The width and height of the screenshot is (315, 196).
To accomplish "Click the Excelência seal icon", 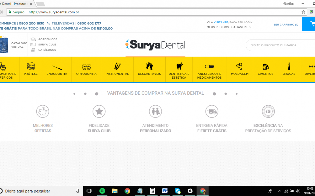I will click(268, 111).
